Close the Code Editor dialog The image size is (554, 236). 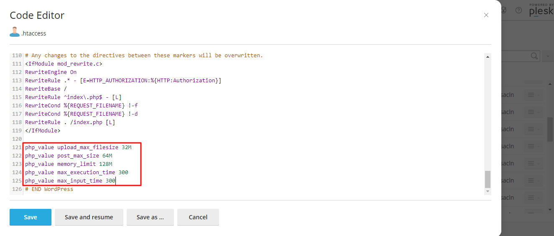pos(486,15)
